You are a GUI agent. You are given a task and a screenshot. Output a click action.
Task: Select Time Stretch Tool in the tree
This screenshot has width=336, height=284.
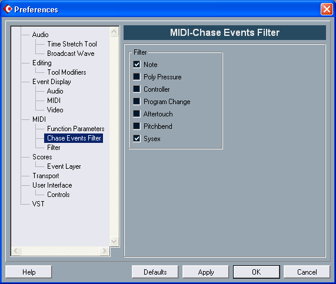pos(72,44)
